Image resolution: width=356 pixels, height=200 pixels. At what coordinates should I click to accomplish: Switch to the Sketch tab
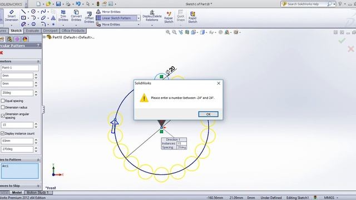click(16, 31)
